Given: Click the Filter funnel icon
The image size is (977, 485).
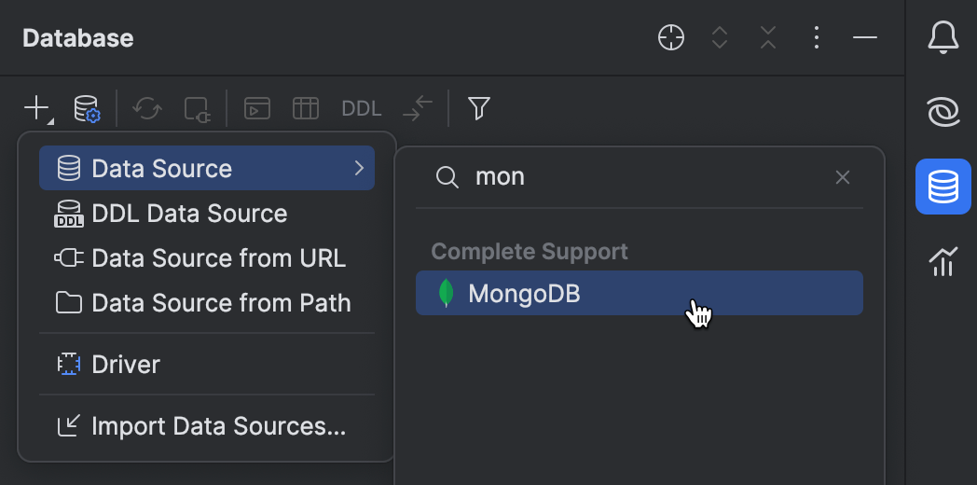Looking at the screenshot, I should tap(478, 108).
